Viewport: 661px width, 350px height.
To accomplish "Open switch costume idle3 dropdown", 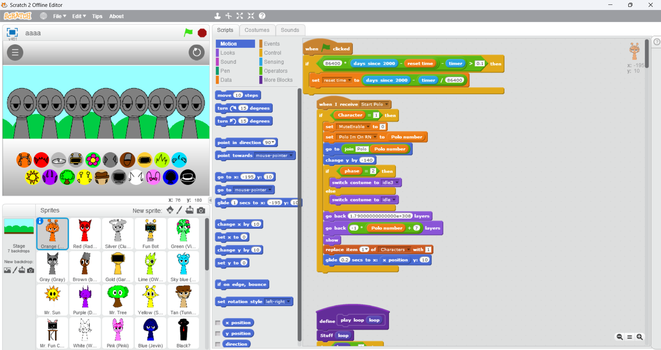I will [397, 182].
